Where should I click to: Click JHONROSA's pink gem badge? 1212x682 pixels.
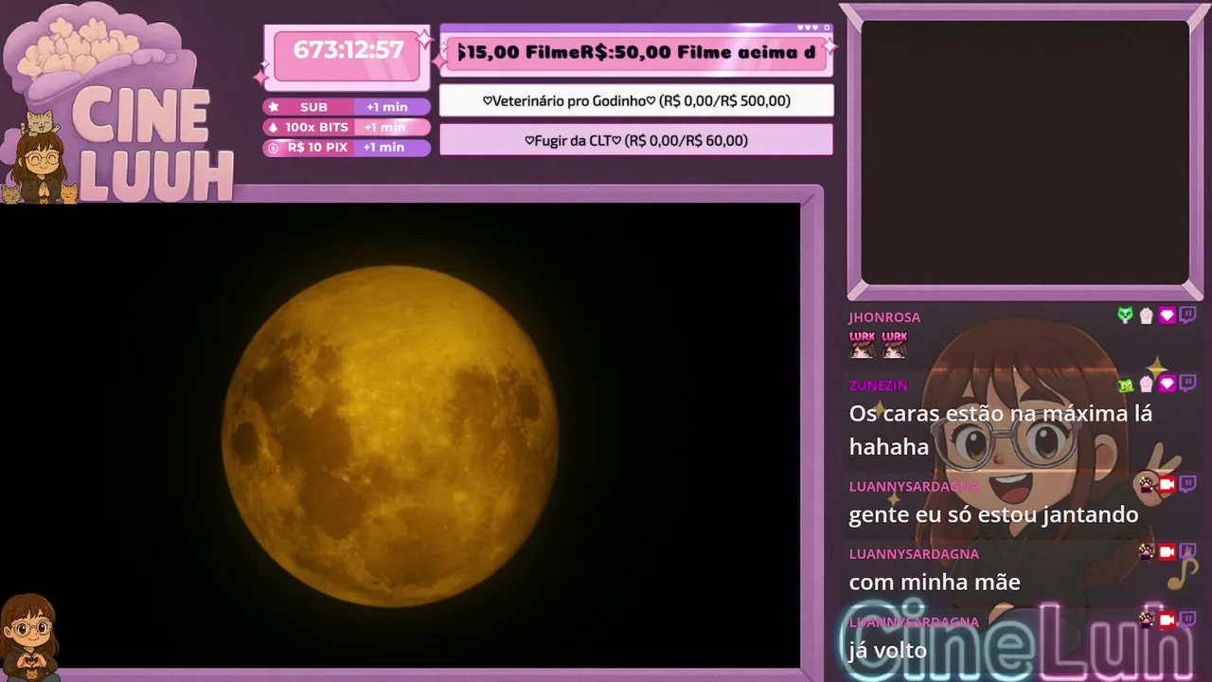[x=1167, y=315]
